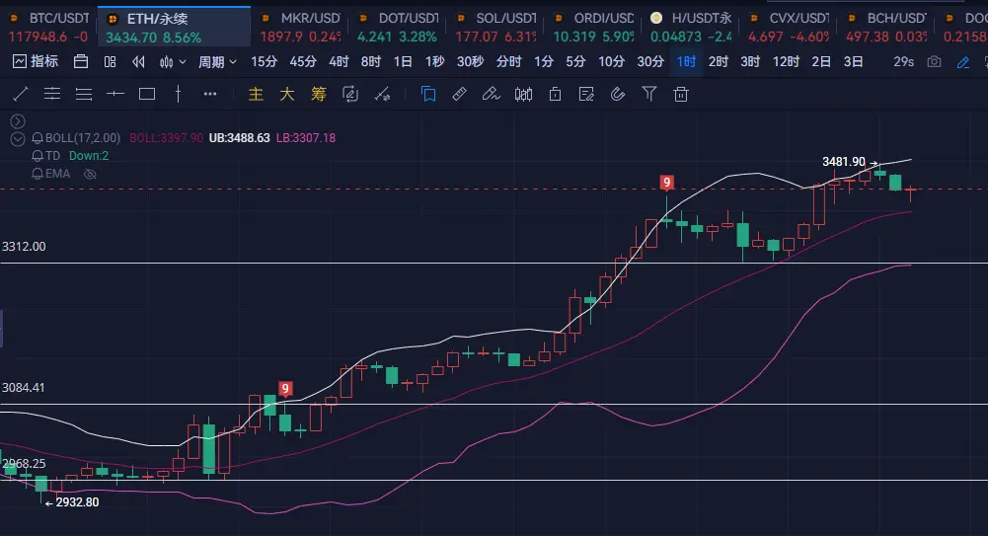
Task: Show the hidden EMA indicator eye icon
Action: pyautogui.click(x=90, y=174)
